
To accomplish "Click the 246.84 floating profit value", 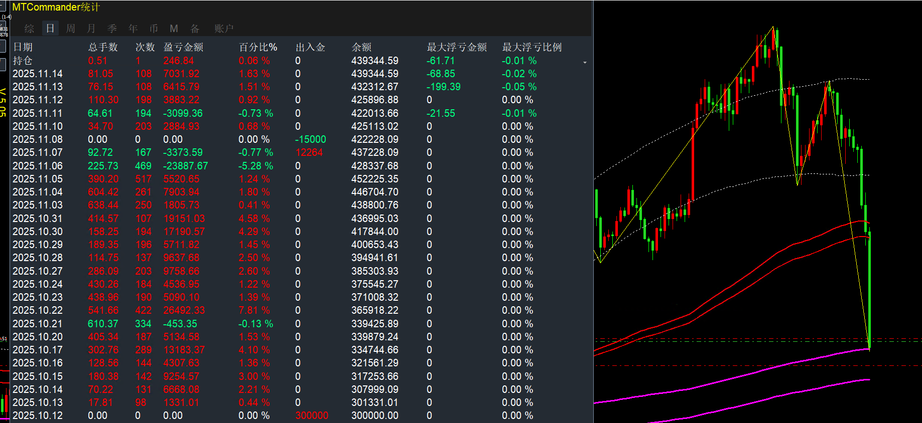I will tap(178, 61).
